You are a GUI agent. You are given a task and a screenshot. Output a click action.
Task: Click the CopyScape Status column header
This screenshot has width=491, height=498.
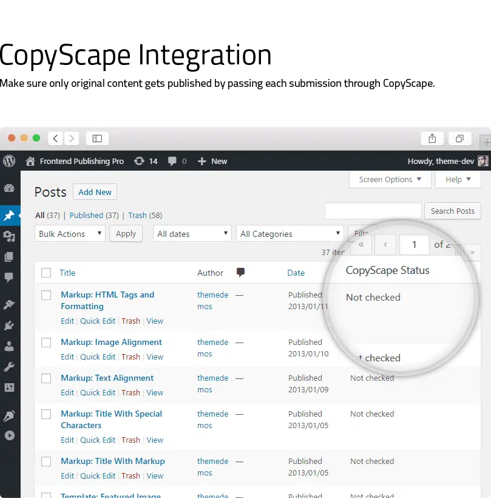(388, 270)
